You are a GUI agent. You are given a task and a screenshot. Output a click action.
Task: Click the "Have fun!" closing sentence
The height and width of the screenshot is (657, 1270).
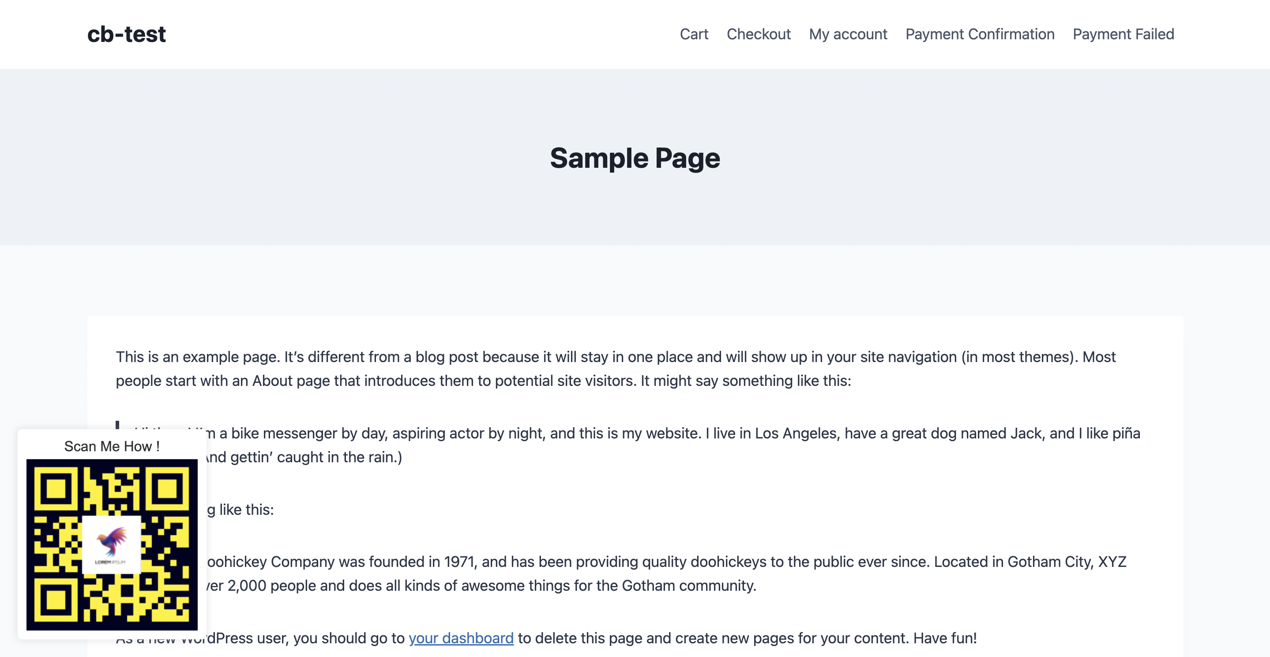click(944, 638)
